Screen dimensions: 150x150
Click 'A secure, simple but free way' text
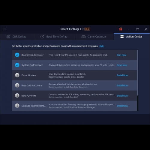tap(82, 105)
